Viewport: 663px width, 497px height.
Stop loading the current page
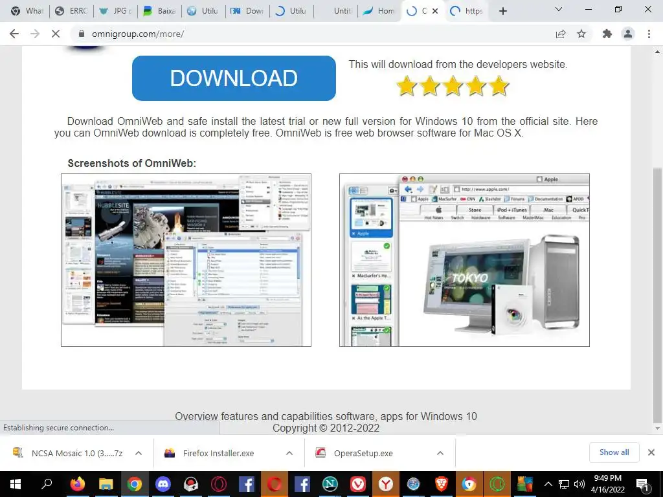pos(56,34)
